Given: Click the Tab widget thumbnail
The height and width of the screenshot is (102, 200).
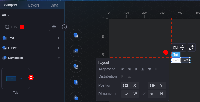Looking at the screenshot, I should 16,79.
